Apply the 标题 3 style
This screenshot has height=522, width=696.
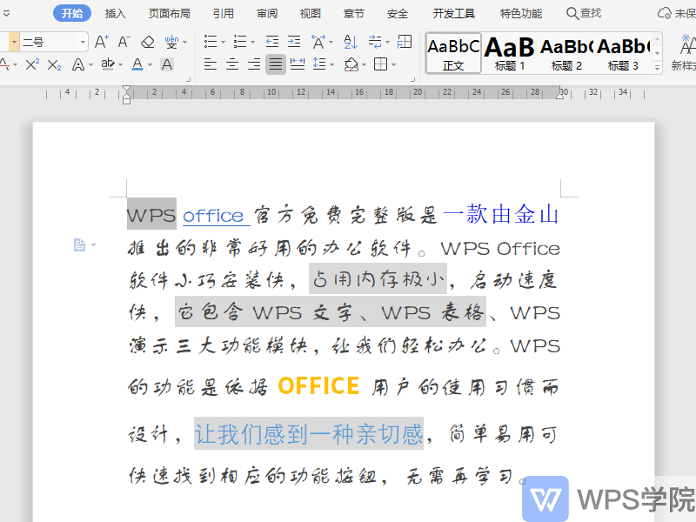click(x=623, y=53)
